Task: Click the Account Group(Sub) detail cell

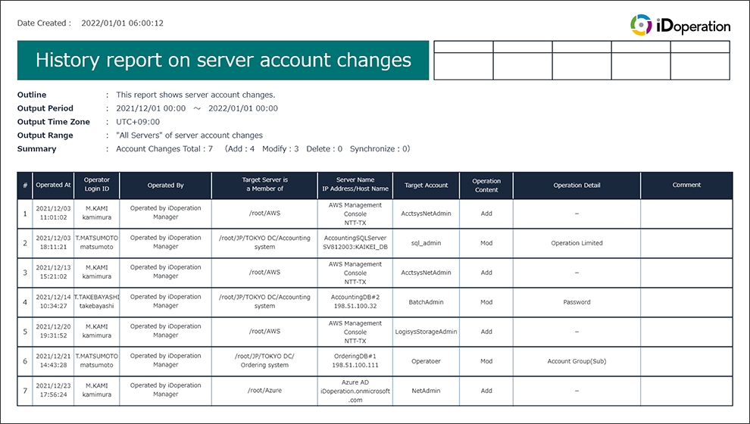Action: point(577,361)
